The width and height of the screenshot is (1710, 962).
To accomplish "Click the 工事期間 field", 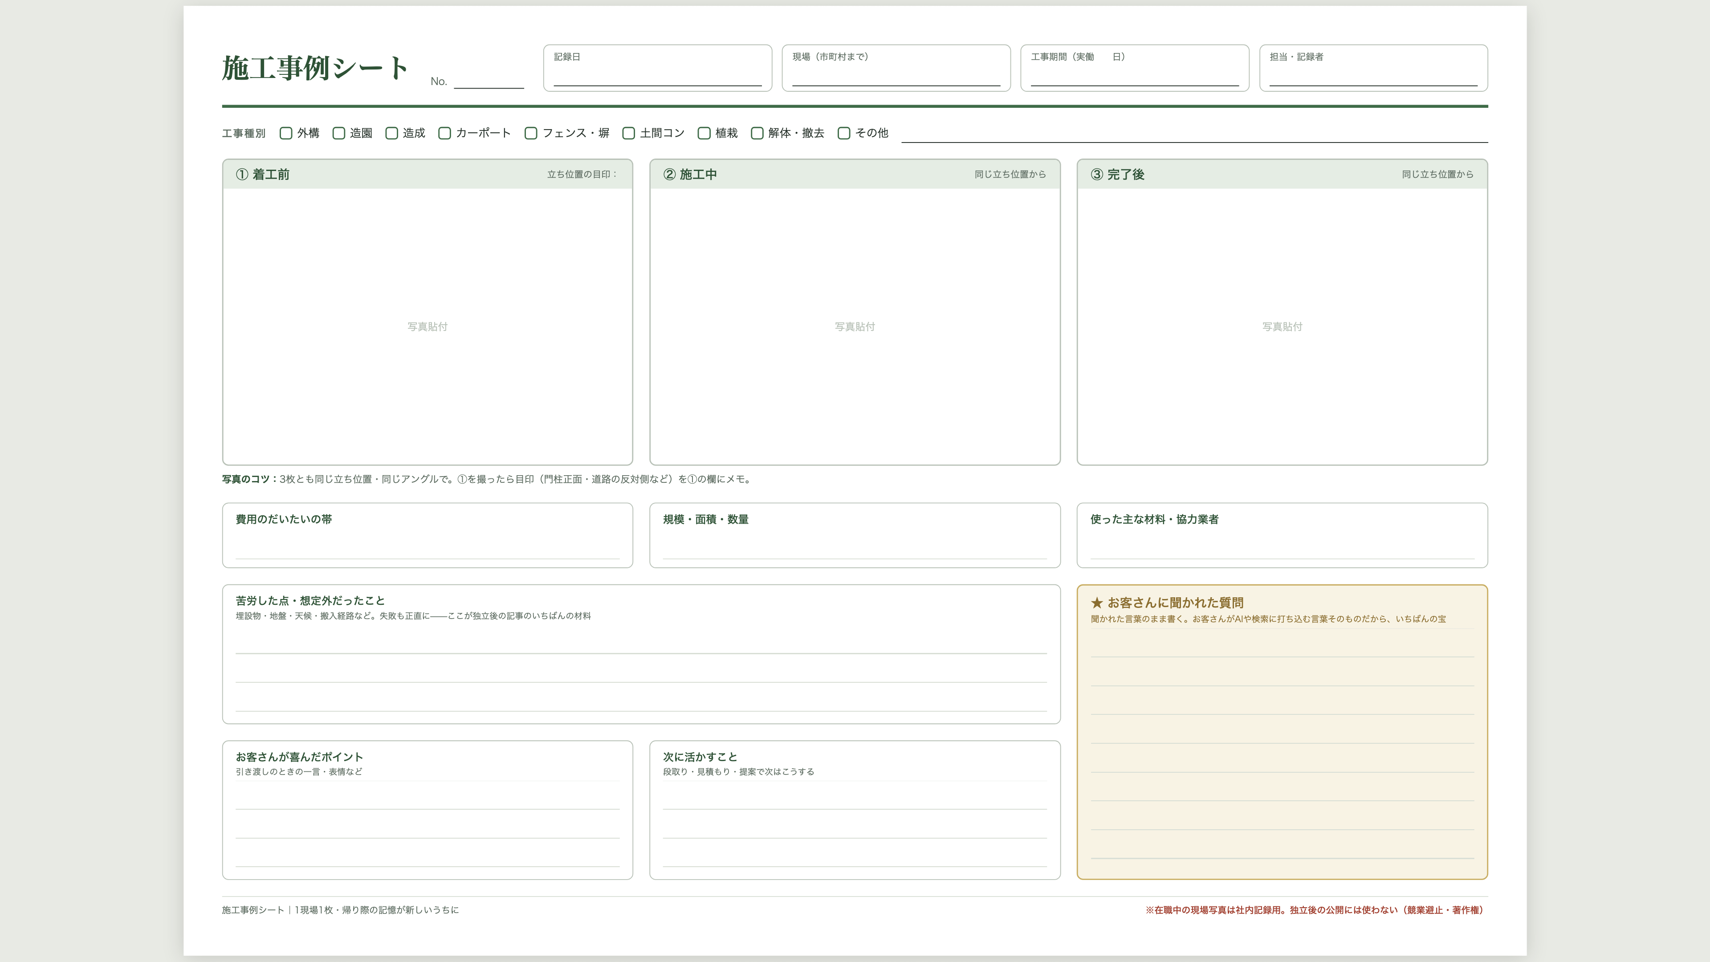I will (x=1135, y=69).
